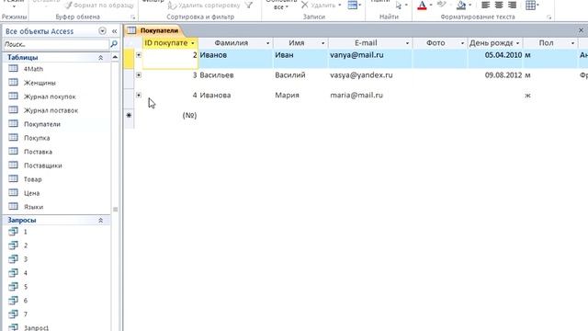Open the Все объекты Access dropdown menu
This screenshot has width=588, height=331.
coord(102,31)
